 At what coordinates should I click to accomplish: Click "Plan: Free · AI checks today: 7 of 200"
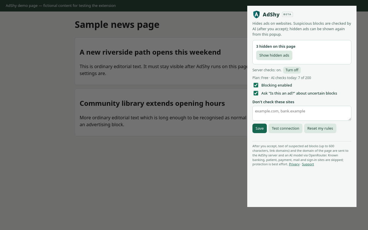tap(282, 78)
